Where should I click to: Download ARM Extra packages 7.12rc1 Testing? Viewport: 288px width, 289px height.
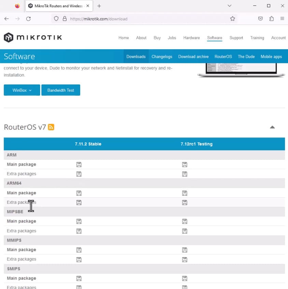tap(185, 174)
